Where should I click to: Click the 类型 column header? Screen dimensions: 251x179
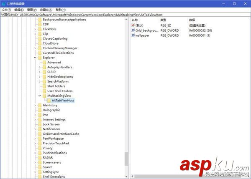tap(163, 20)
